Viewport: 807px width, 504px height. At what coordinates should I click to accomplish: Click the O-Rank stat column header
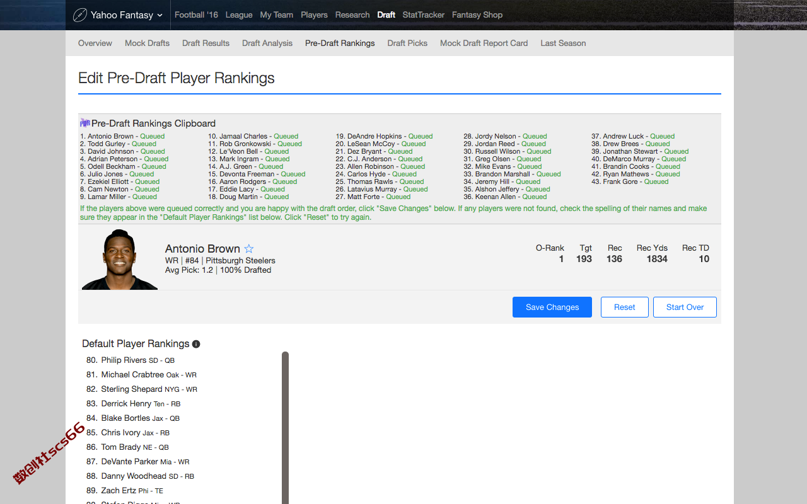click(550, 248)
